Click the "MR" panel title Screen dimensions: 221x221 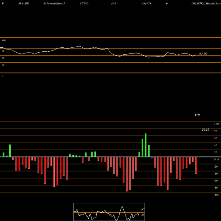pyautogui.click(x=197, y=115)
